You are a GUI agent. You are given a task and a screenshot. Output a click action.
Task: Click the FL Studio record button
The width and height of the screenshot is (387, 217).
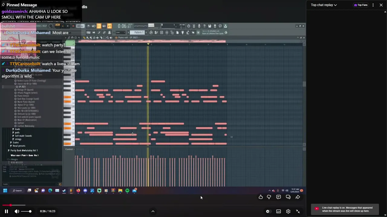coord(73,26)
